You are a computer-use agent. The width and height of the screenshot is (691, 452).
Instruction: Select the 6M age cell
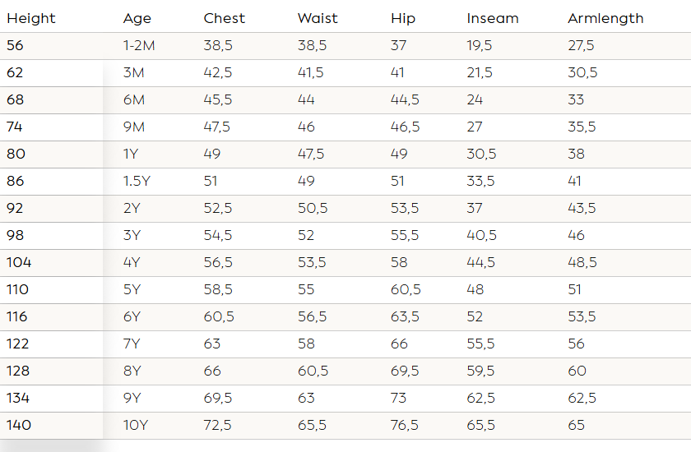coord(134,100)
